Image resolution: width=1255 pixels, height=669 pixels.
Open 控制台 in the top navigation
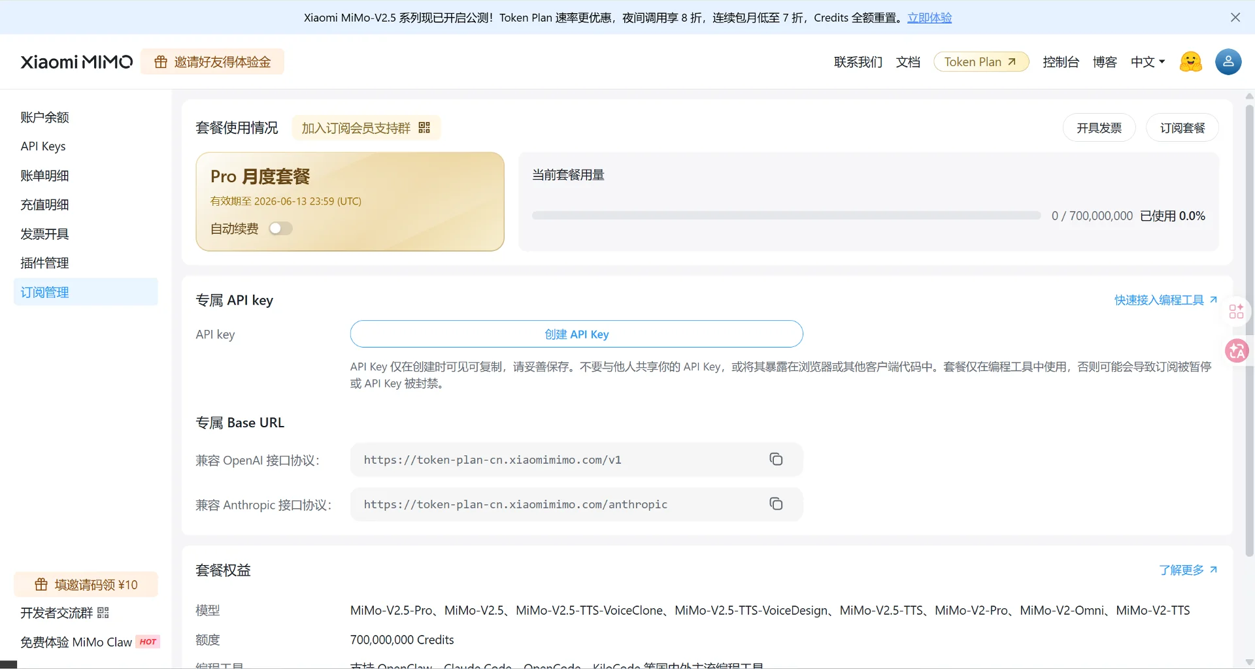1061,62
